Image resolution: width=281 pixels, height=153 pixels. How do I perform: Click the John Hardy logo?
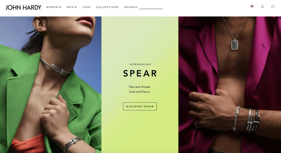click(23, 7)
